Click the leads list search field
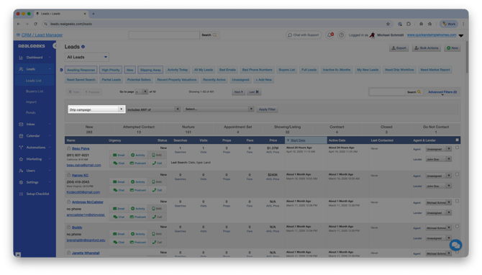The width and height of the screenshot is (482, 275). click(x=387, y=92)
